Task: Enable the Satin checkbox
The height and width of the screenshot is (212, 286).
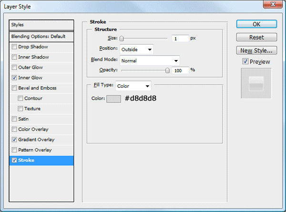Action: click(x=14, y=119)
